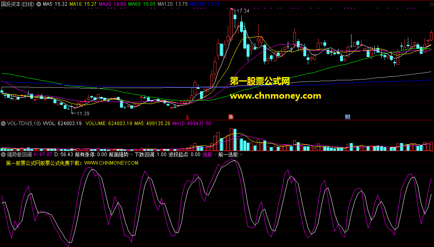This screenshot has height=247, width=434.
Task: Click the blue 财 marker icon
Action: click(x=347, y=117)
